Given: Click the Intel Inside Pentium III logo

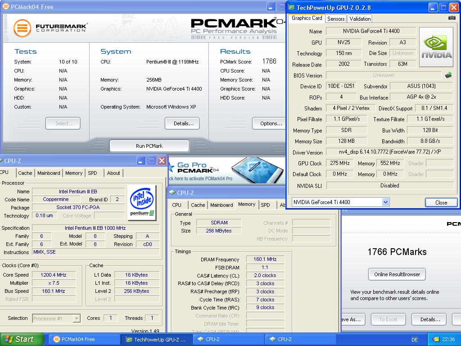Looking at the screenshot, I should (x=142, y=202).
